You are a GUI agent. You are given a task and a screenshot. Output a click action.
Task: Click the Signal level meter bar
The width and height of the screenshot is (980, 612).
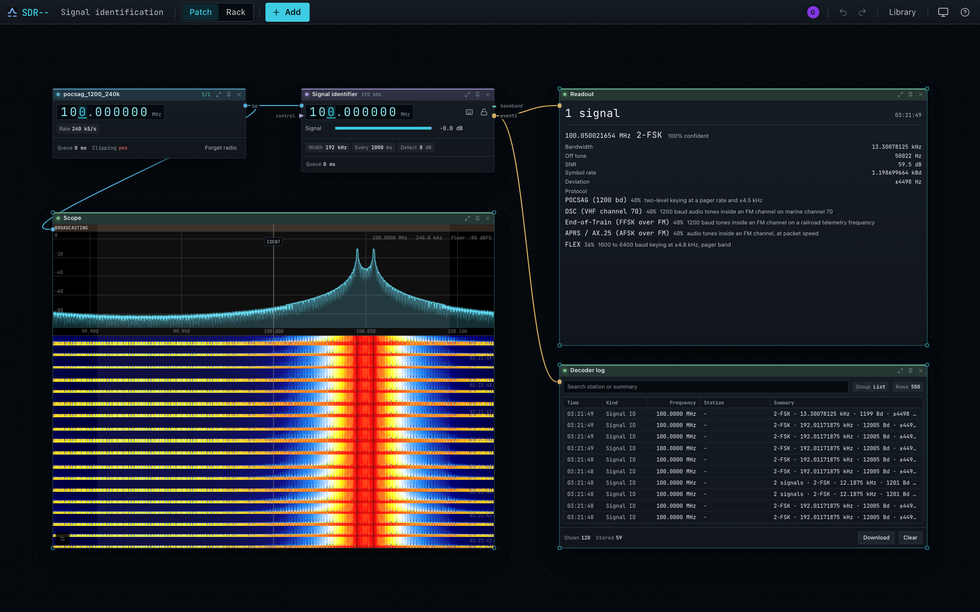(x=383, y=128)
